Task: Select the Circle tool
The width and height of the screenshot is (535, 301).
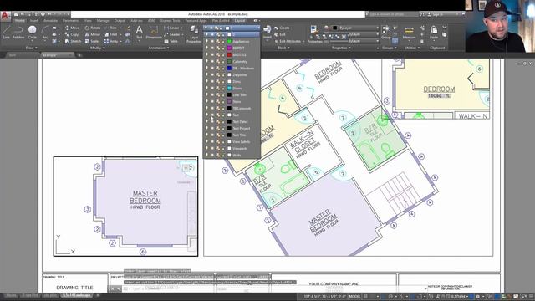Action: [32, 33]
